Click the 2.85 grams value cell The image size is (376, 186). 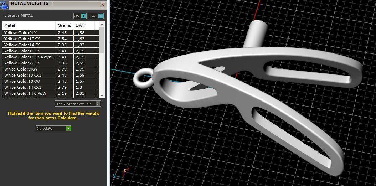(x=65, y=45)
